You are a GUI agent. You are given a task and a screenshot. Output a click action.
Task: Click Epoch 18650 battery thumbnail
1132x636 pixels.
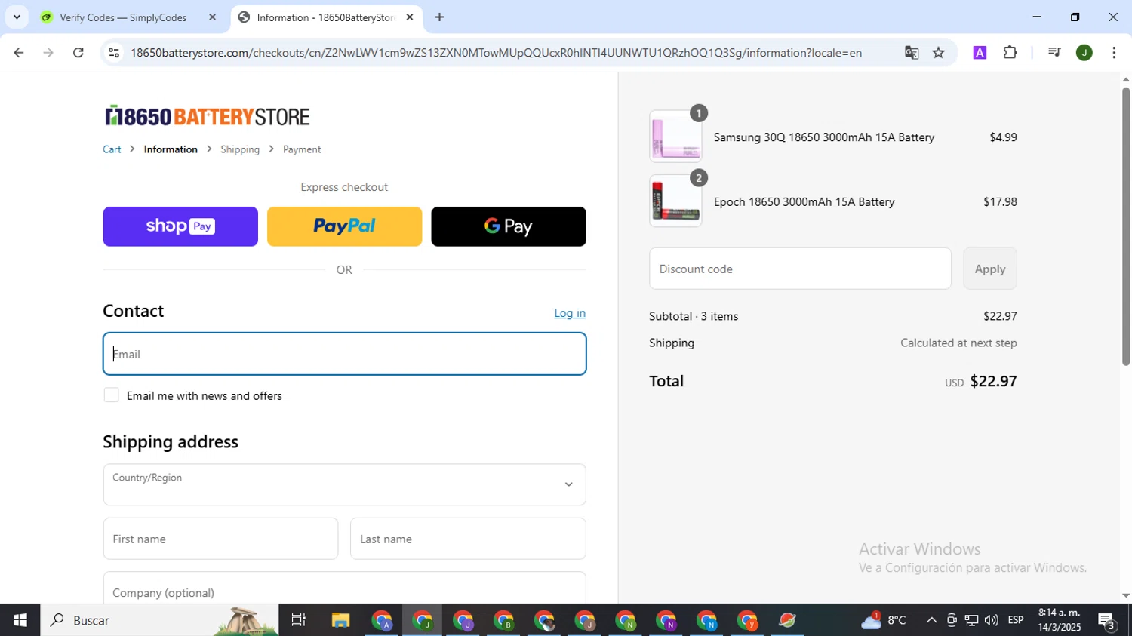675,201
